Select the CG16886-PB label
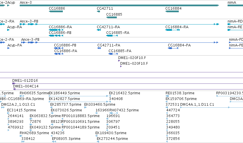Image resolution: width=243 pixels, height=143 pixels. coord(65,45)
